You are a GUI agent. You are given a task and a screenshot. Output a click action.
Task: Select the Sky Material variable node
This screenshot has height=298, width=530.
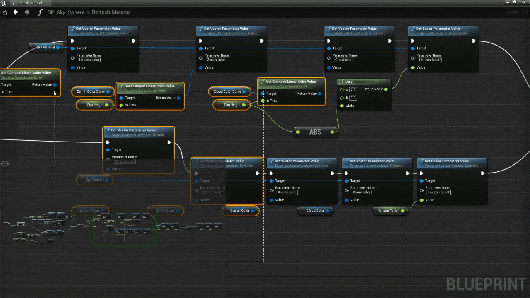(x=46, y=47)
